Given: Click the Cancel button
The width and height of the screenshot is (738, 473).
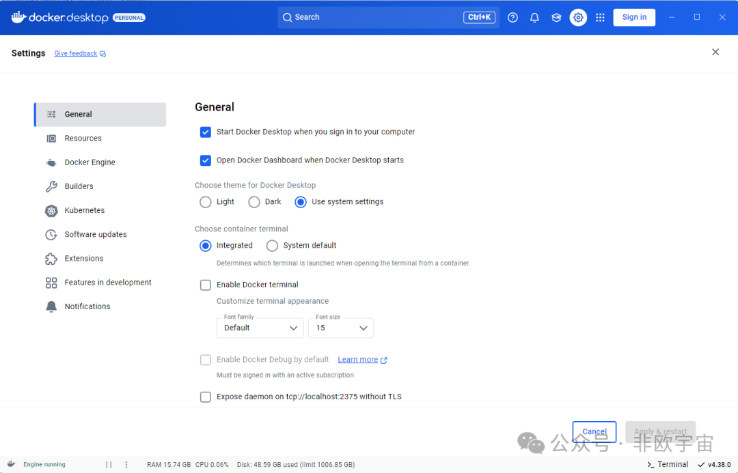Looking at the screenshot, I should click(x=594, y=431).
